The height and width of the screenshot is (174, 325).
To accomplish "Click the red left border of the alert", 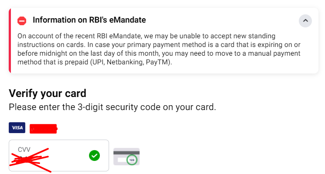I will [x=10, y=42].
